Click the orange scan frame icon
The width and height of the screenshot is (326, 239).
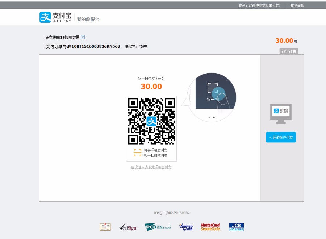pos(137,153)
